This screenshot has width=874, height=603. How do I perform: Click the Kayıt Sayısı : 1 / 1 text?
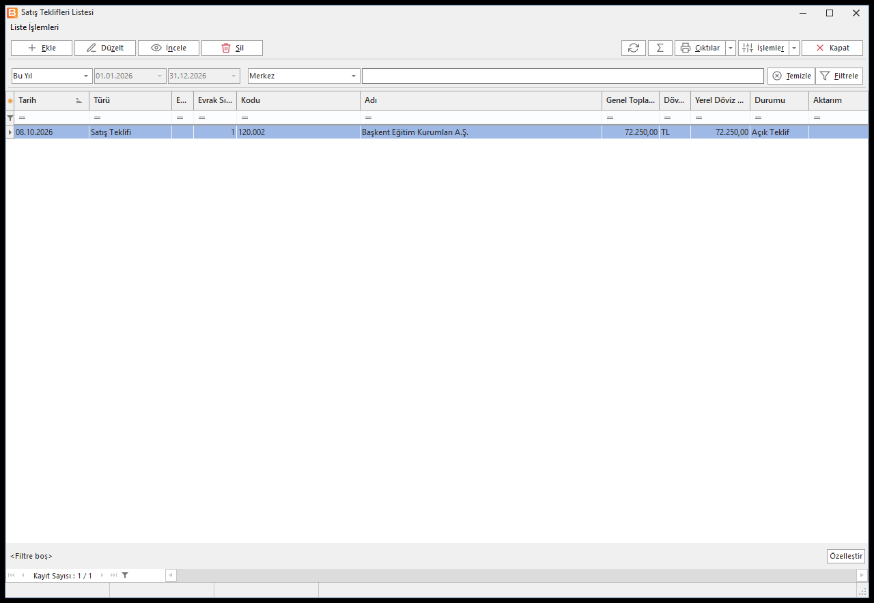(63, 576)
